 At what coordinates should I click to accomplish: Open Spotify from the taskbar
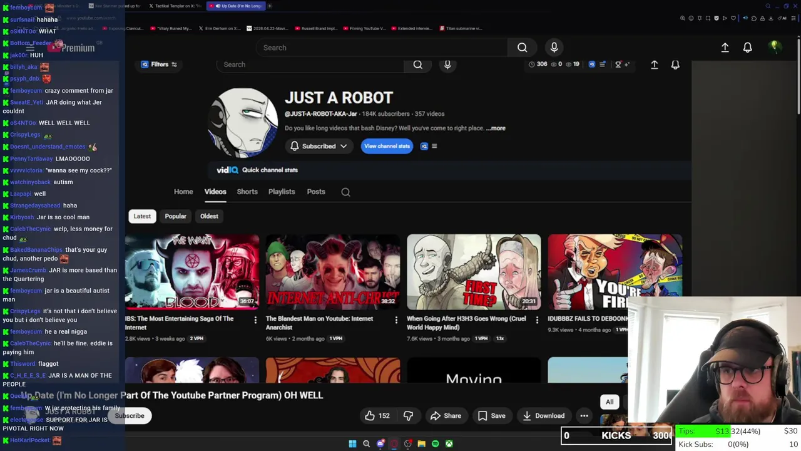(x=435, y=444)
